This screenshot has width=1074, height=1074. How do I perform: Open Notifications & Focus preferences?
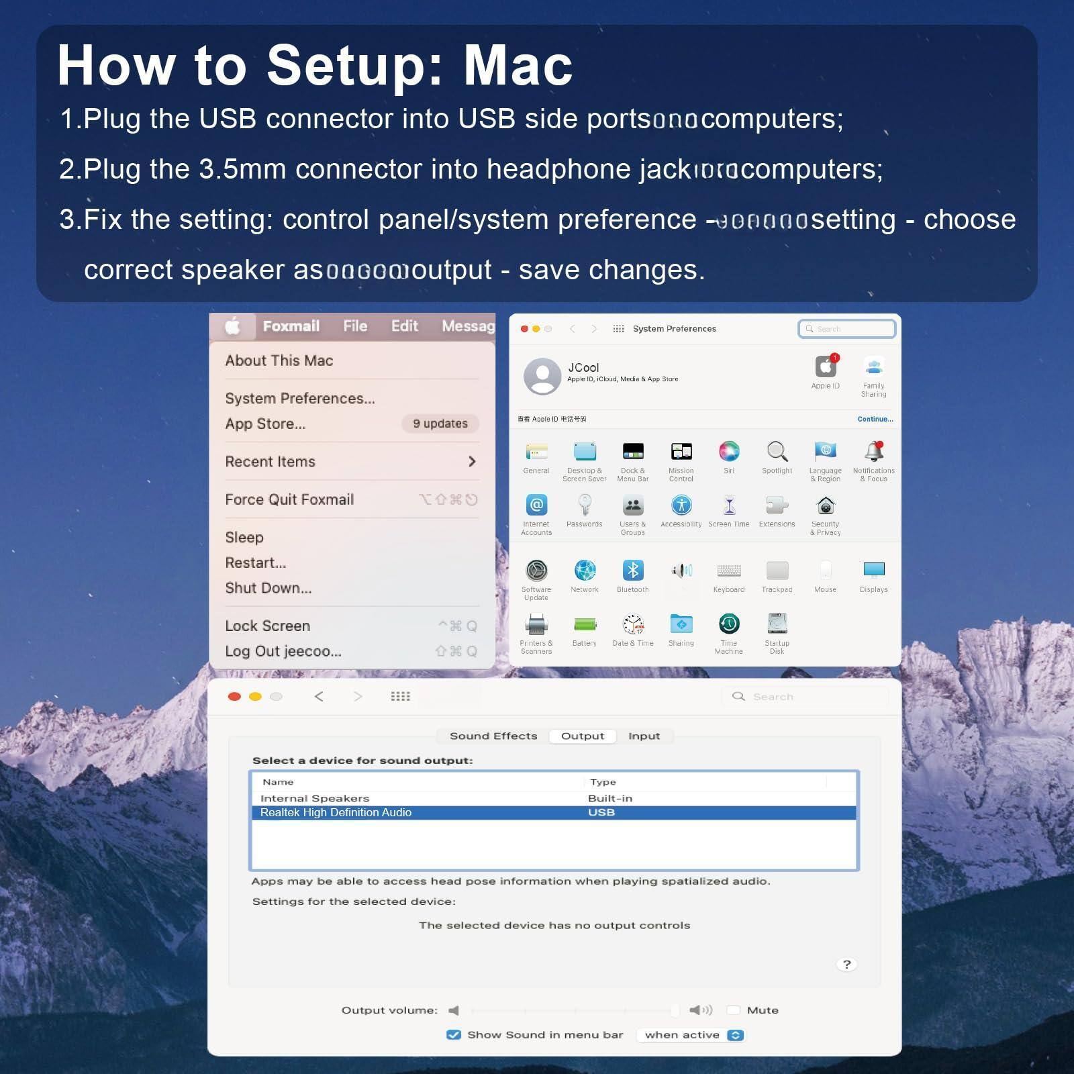pos(873,451)
